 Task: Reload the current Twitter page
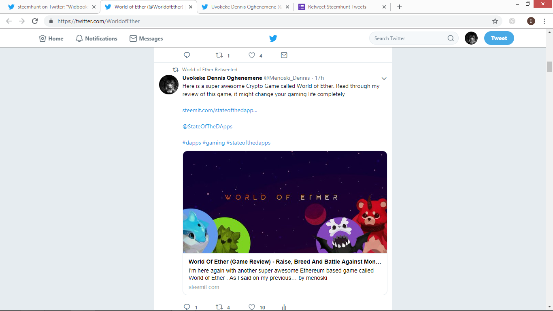coord(35,21)
